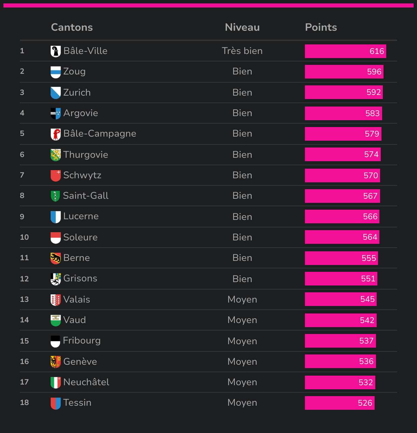Viewport: 417px width, 433px height.
Task: Click the Très bien level label
Action: coord(242,51)
